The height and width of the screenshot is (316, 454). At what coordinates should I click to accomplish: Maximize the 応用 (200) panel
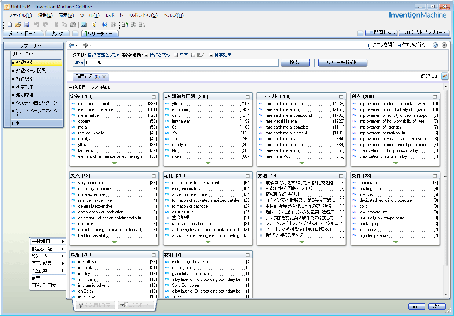pos(248,176)
